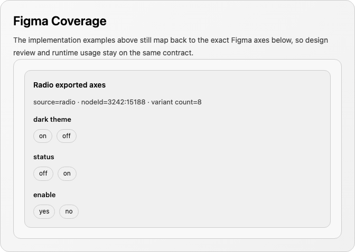
Task: Click the "enable" axis label
Action: pos(44,195)
